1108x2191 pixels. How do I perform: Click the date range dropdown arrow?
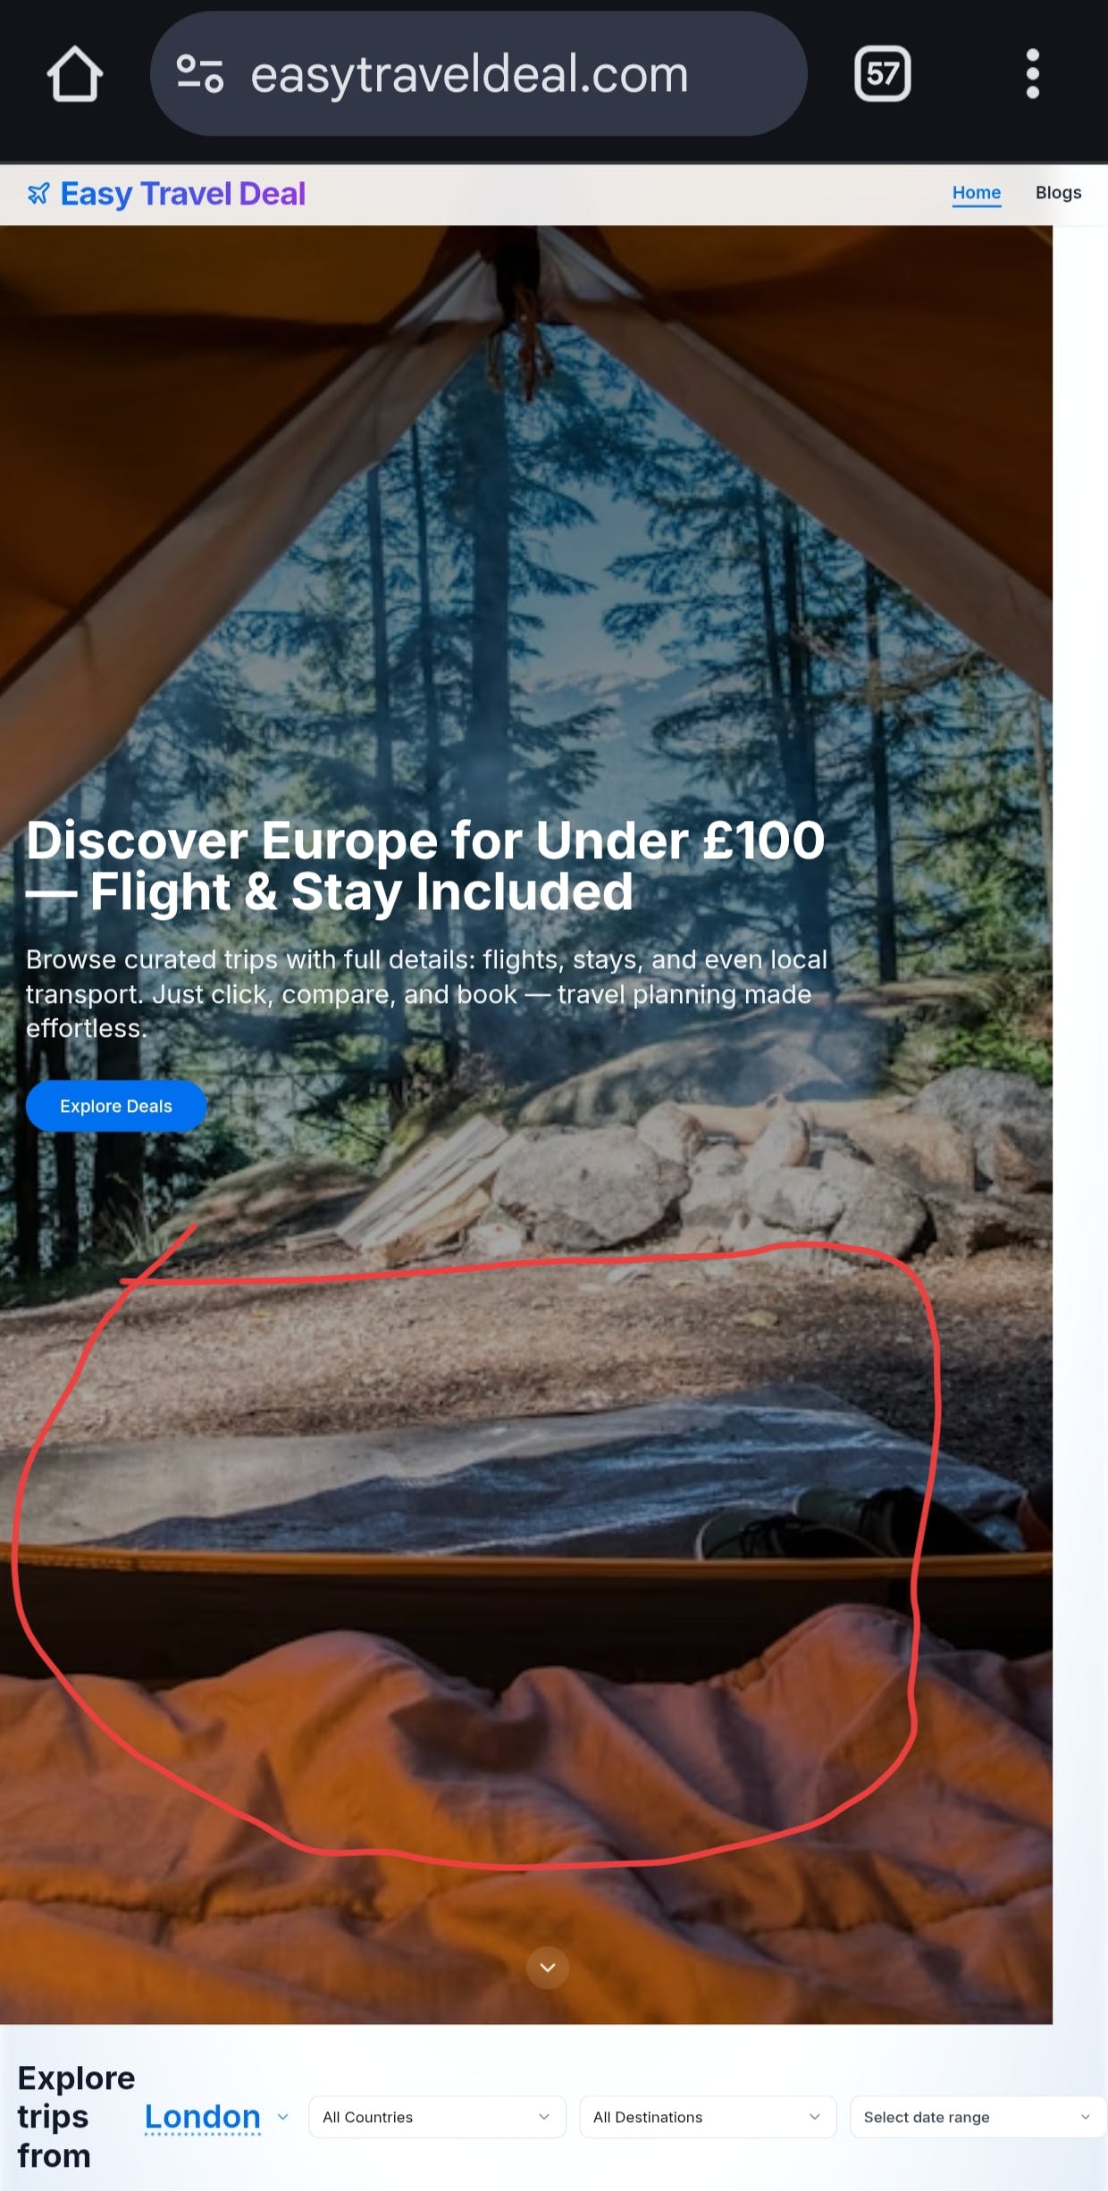(x=1085, y=2117)
